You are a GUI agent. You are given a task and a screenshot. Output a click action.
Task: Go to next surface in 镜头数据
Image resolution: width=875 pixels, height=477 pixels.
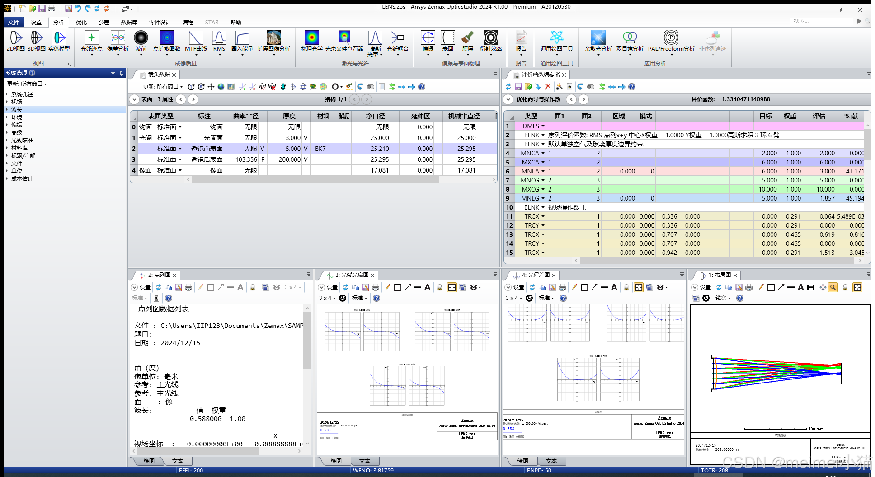[x=193, y=99]
